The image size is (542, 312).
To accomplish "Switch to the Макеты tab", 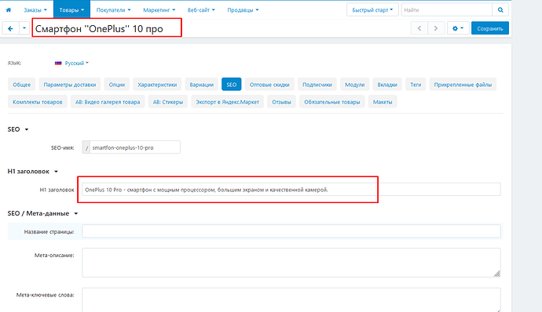I will click(383, 102).
